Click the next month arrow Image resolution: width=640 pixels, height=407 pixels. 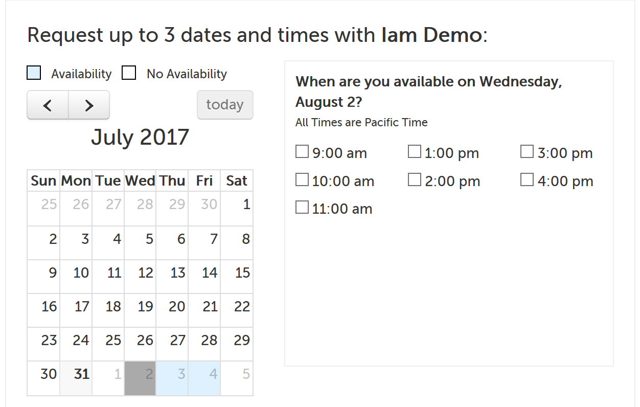point(88,105)
